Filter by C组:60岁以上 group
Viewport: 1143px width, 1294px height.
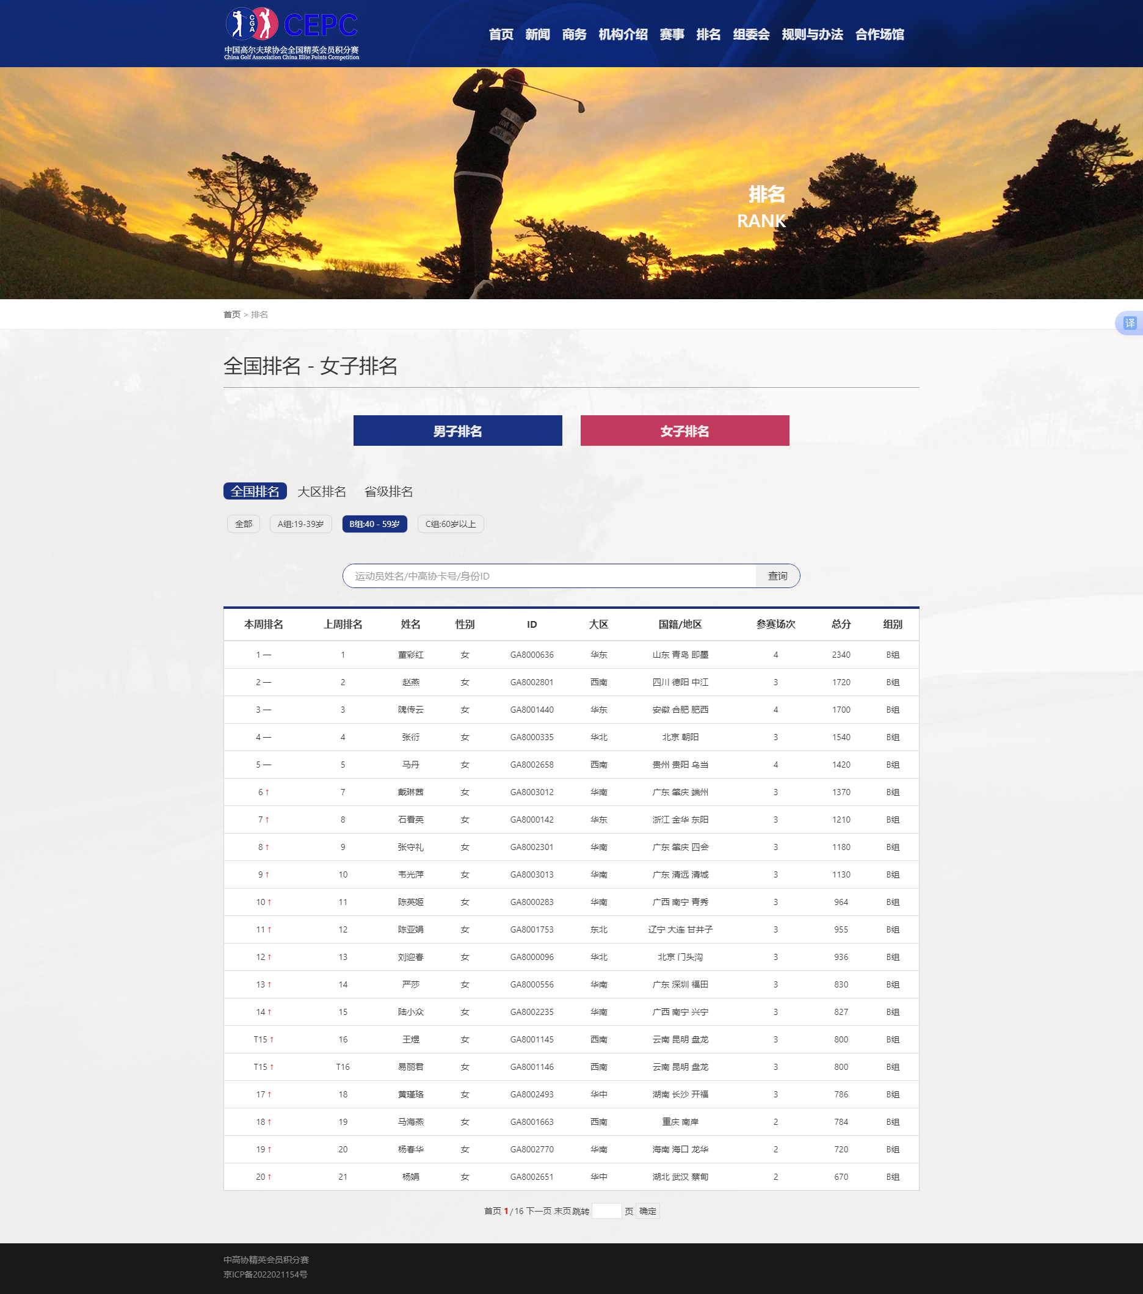(450, 524)
